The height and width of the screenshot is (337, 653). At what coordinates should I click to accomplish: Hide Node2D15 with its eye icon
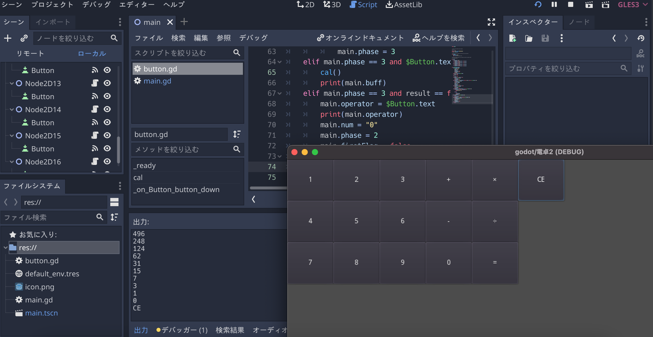click(x=107, y=135)
